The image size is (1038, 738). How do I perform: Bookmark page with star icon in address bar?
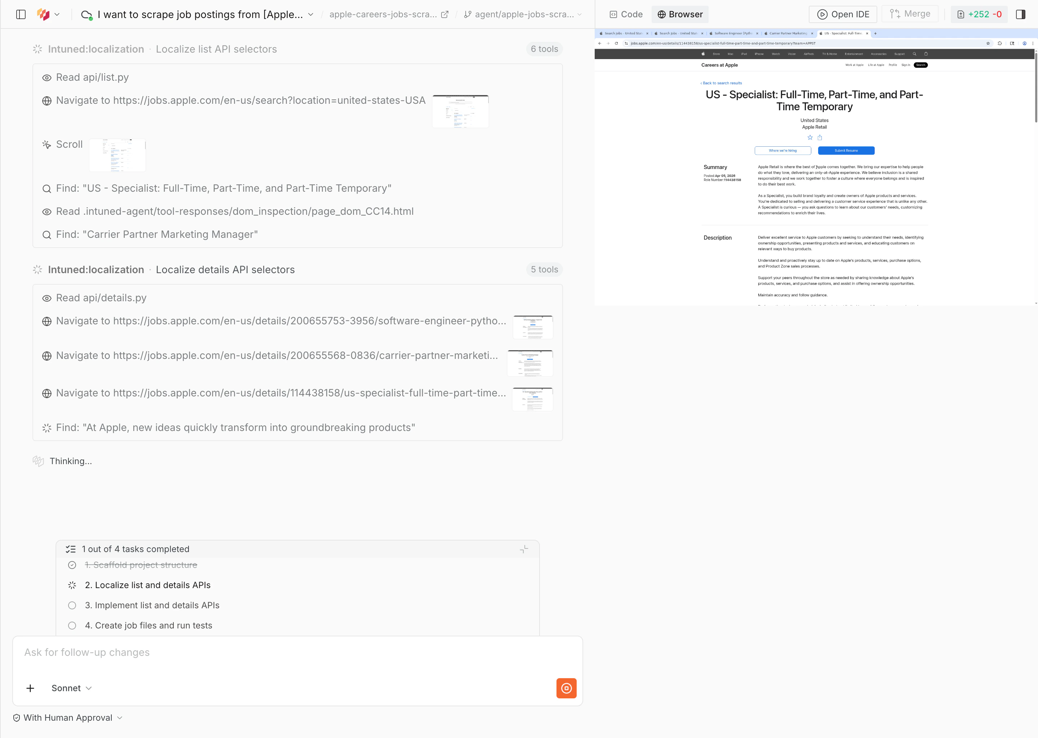(988, 44)
